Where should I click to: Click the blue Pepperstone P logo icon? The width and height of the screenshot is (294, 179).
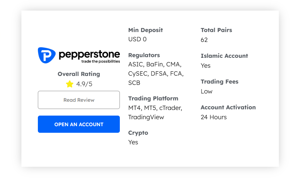(x=47, y=55)
